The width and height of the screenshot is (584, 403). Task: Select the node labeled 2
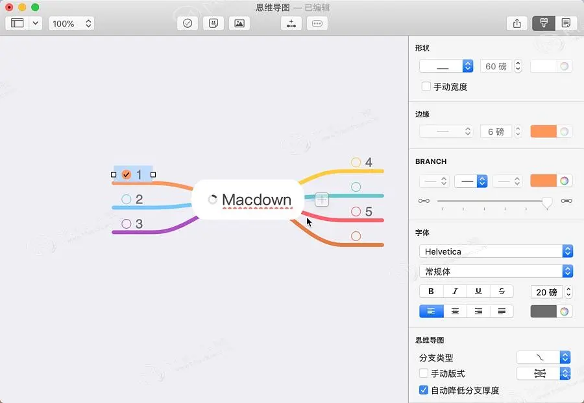click(139, 200)
